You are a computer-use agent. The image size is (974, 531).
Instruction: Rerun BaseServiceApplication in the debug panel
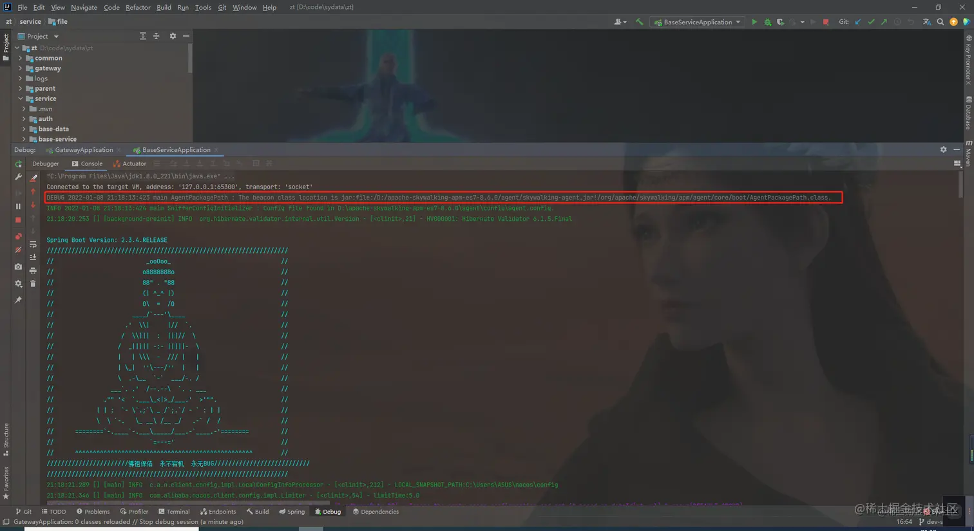pos(18,164)
